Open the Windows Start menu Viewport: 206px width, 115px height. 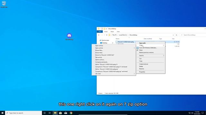click(x=2, y=113)
